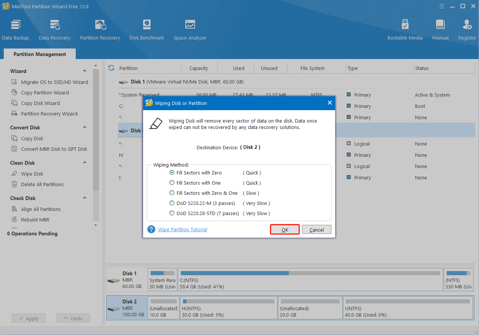The width and height of the screenshot is (479, 335).
Task: Select the 10.0 GB Unallocated block
Action: pyautogui.click(x=163, y=308)
